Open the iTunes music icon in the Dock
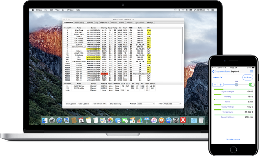This screenshot has width=259, height=156. point(153,120)
